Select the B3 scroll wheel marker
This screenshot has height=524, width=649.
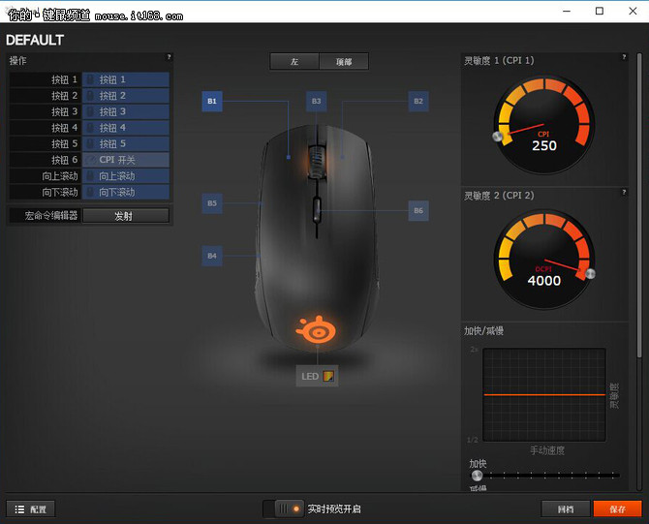[x=316, y=102]
